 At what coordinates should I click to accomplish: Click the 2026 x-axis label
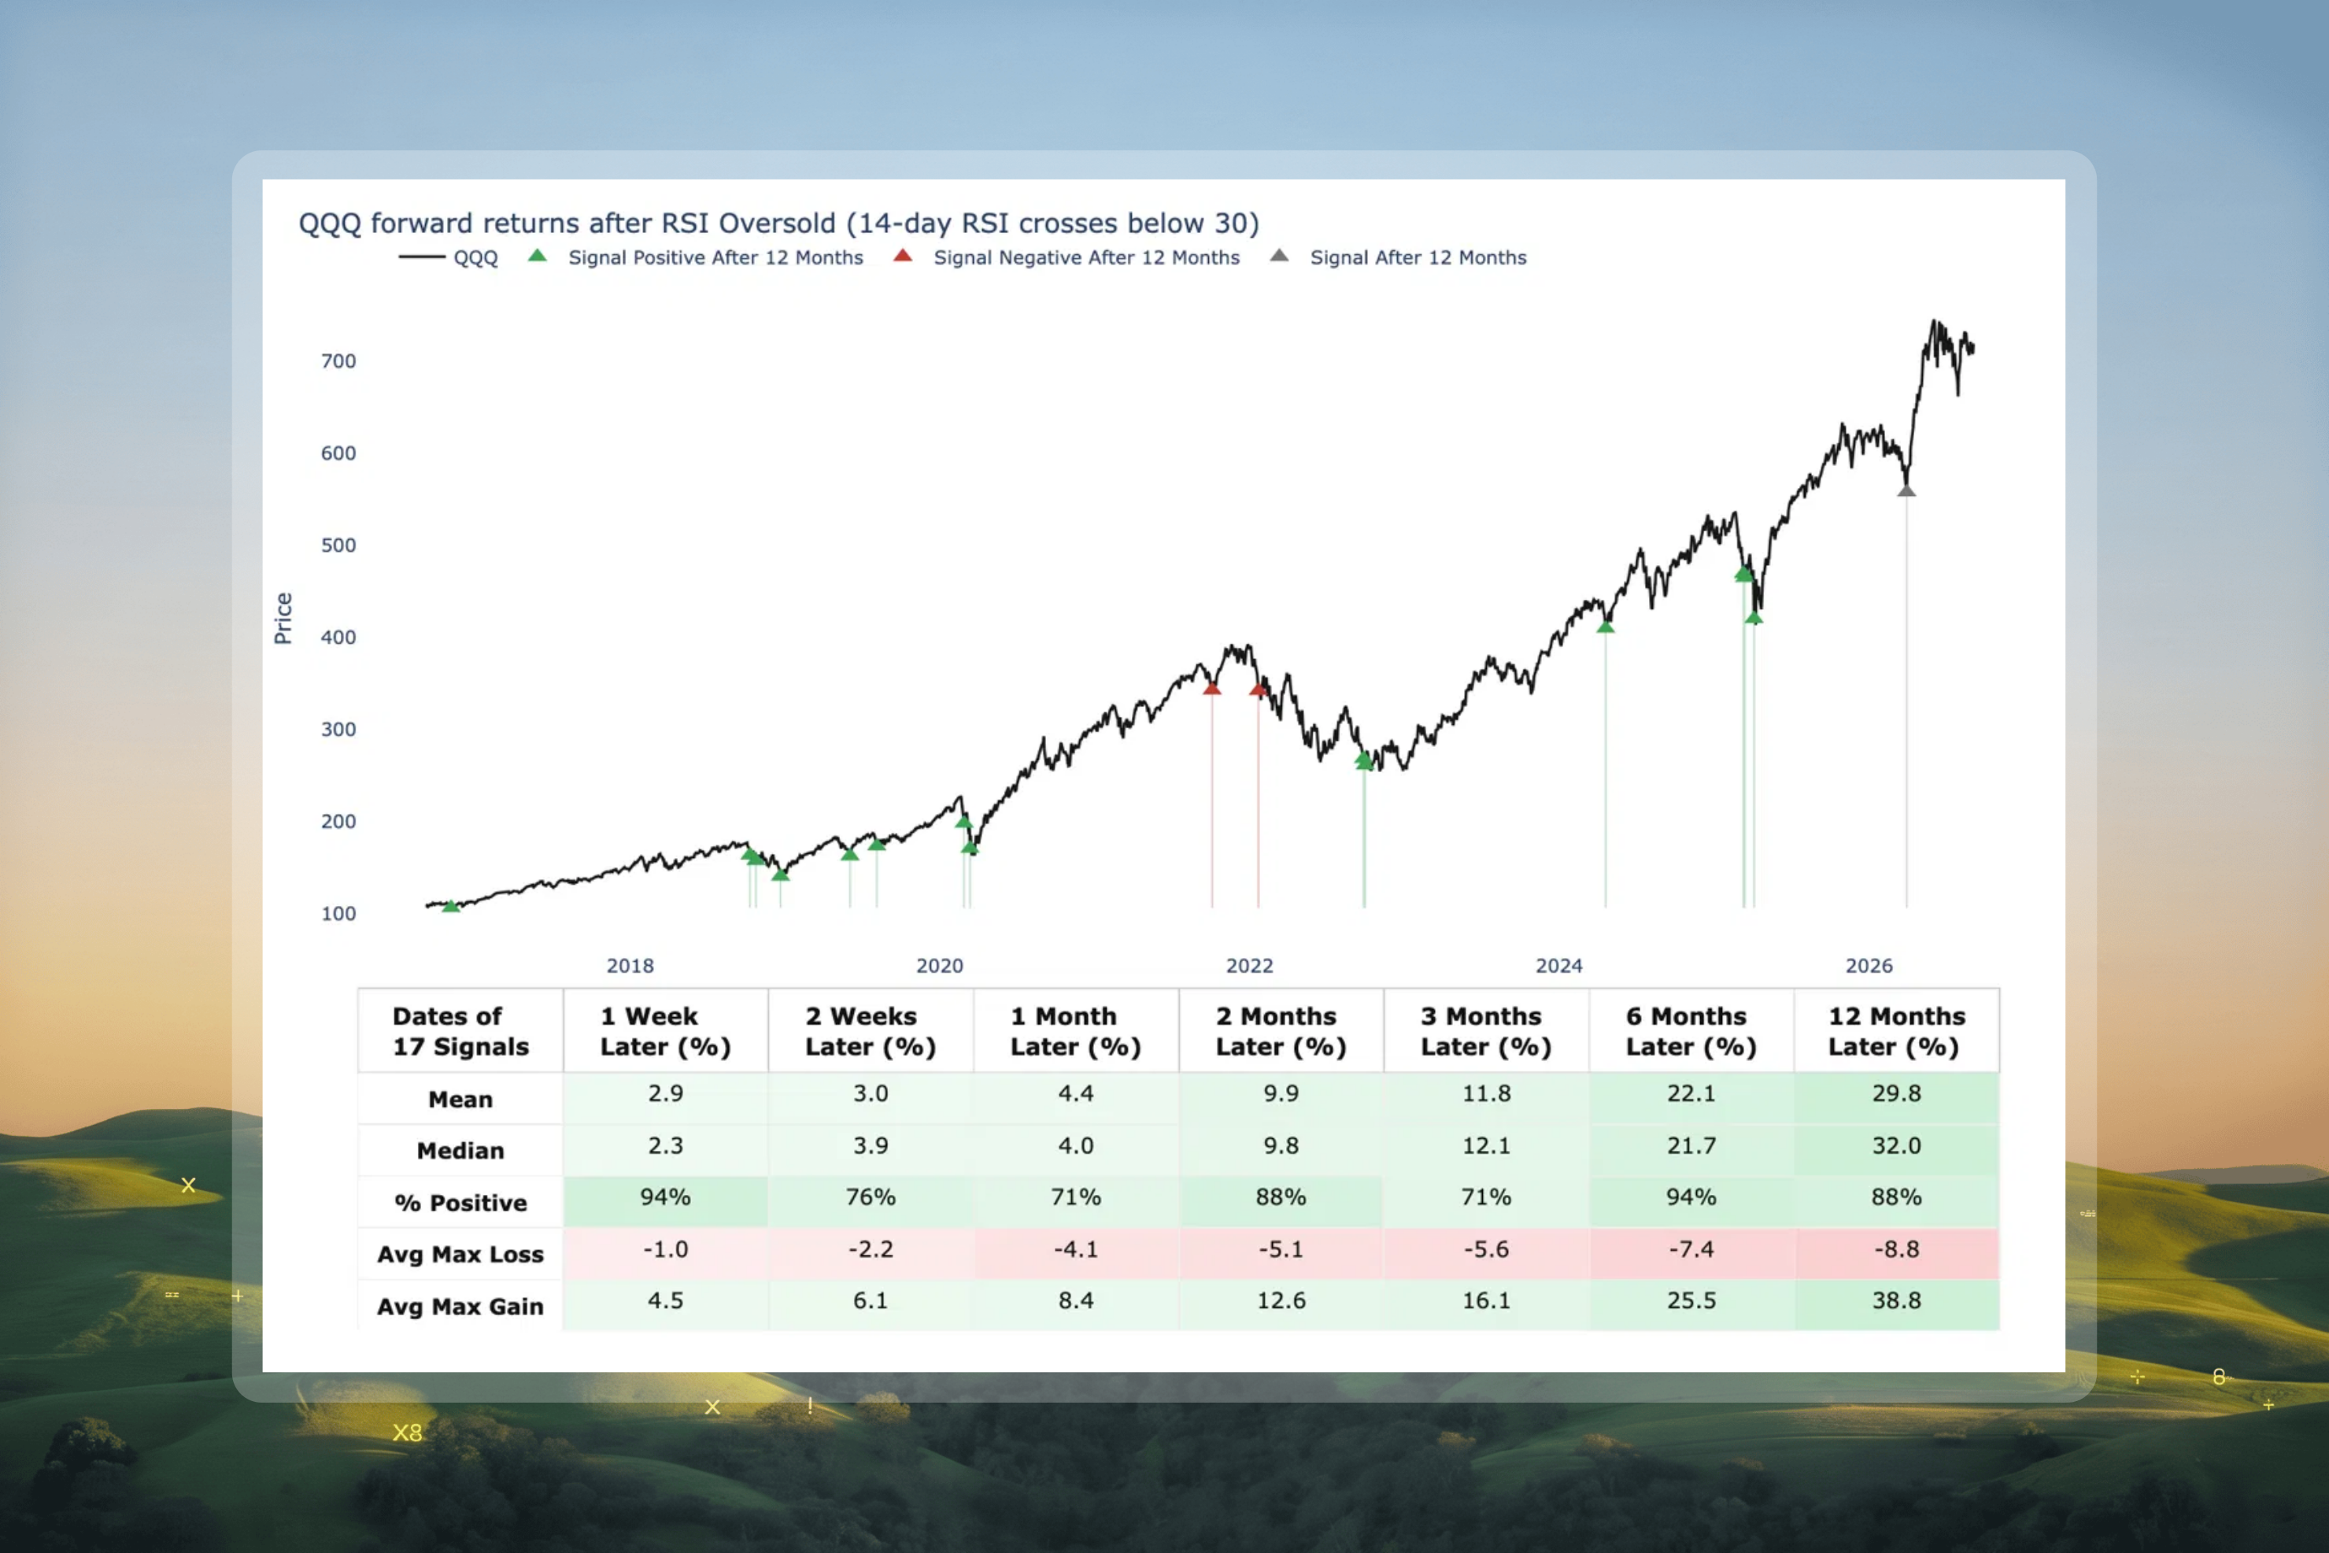[1869, 966]
